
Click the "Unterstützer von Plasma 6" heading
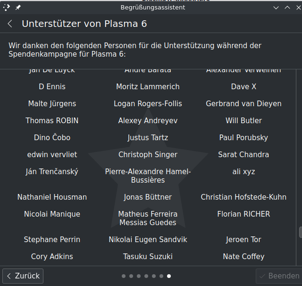coord(84,24)
